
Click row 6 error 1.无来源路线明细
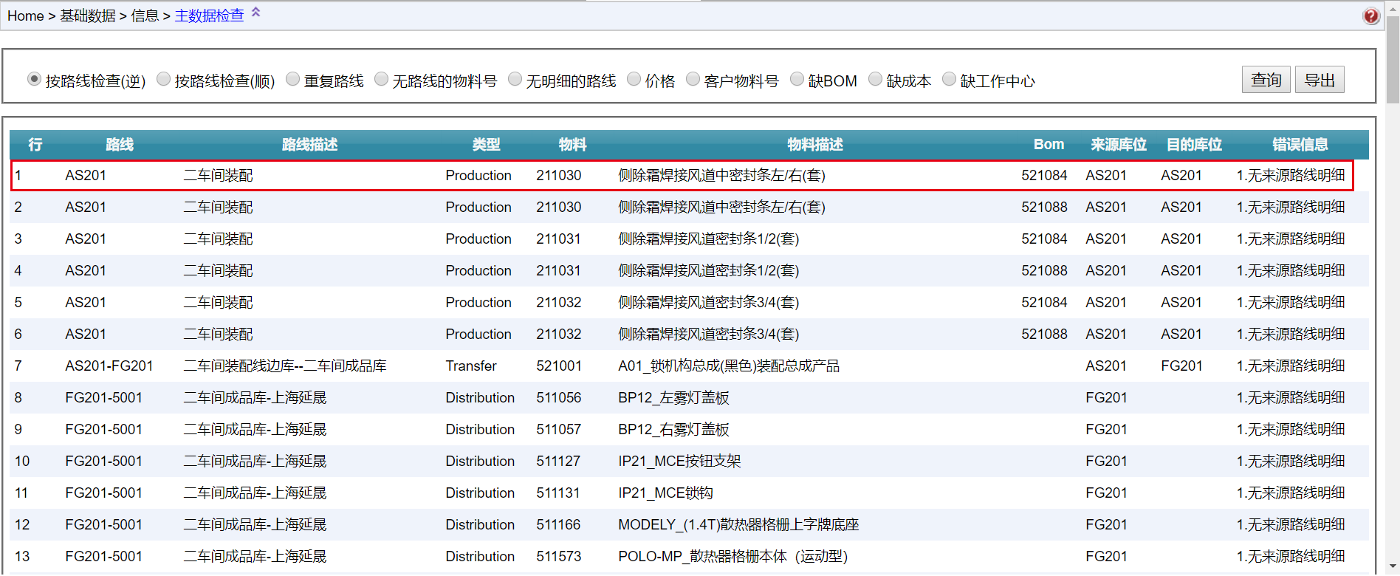coord(1291,335)
